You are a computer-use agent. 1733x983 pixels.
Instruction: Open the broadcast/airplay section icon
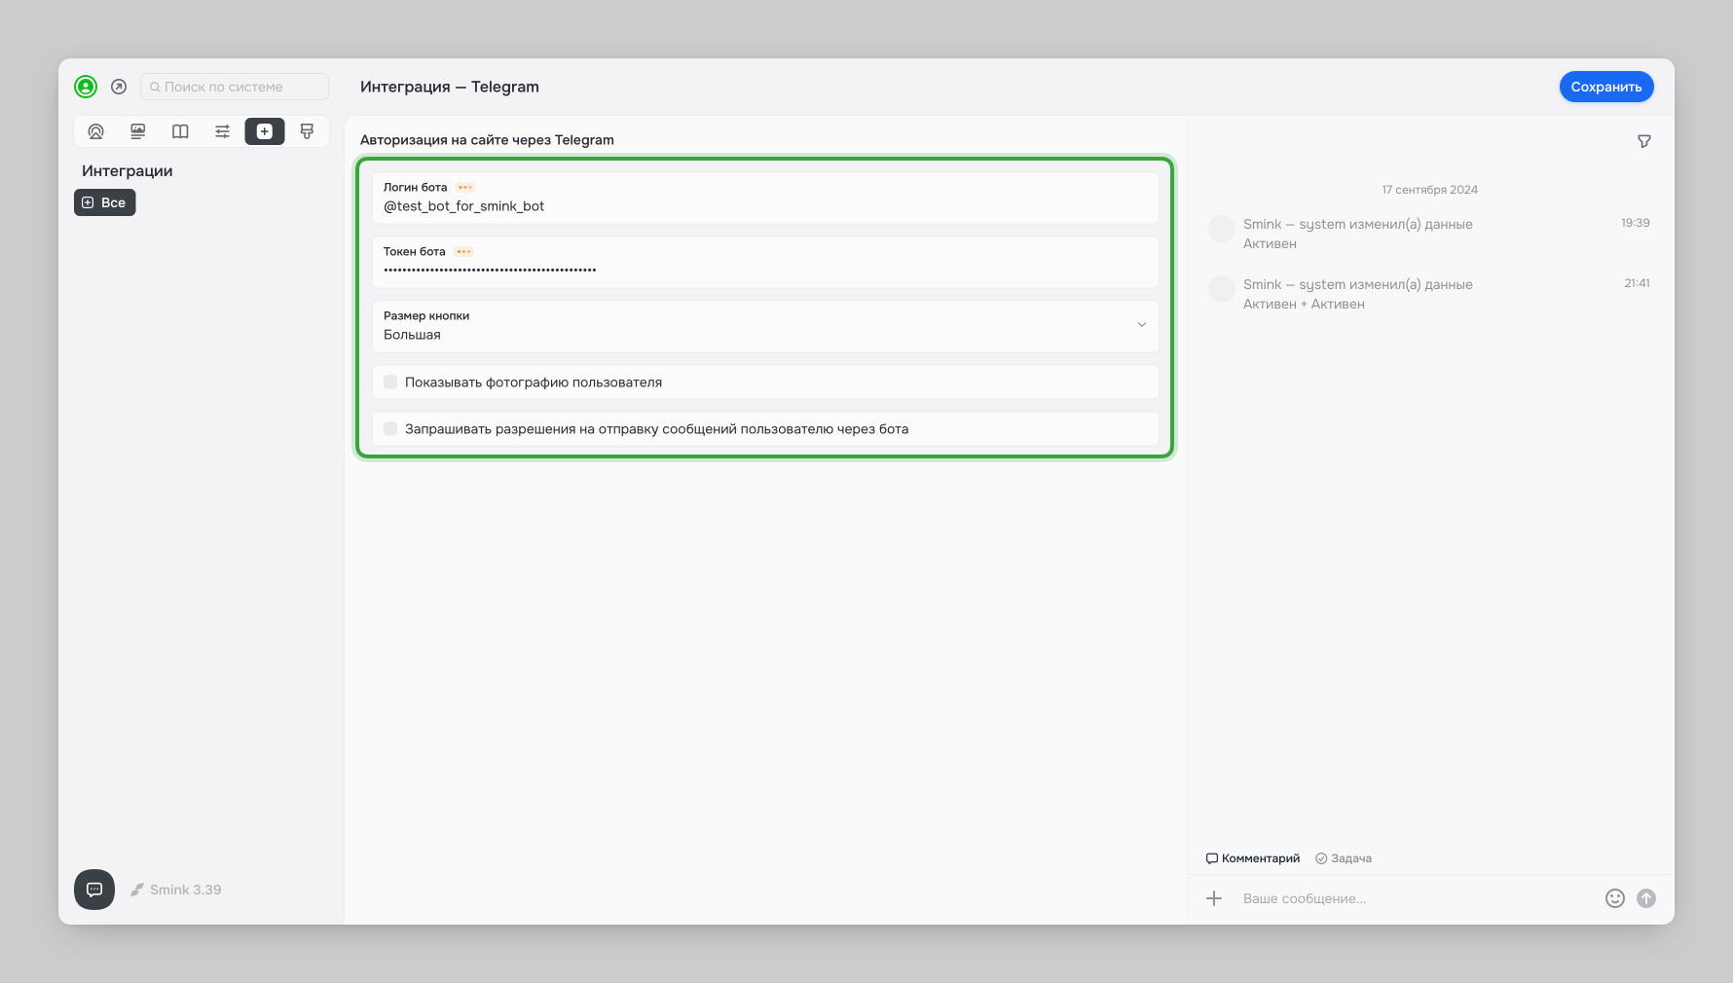pos(95,131)
